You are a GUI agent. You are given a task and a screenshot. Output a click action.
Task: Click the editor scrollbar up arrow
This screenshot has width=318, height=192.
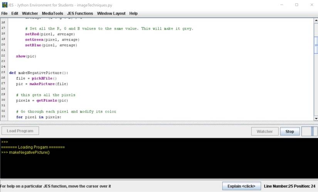tap(316, 20)
